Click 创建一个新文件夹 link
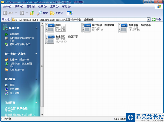This screenshot has width=164, height=122. pos(19,60)
